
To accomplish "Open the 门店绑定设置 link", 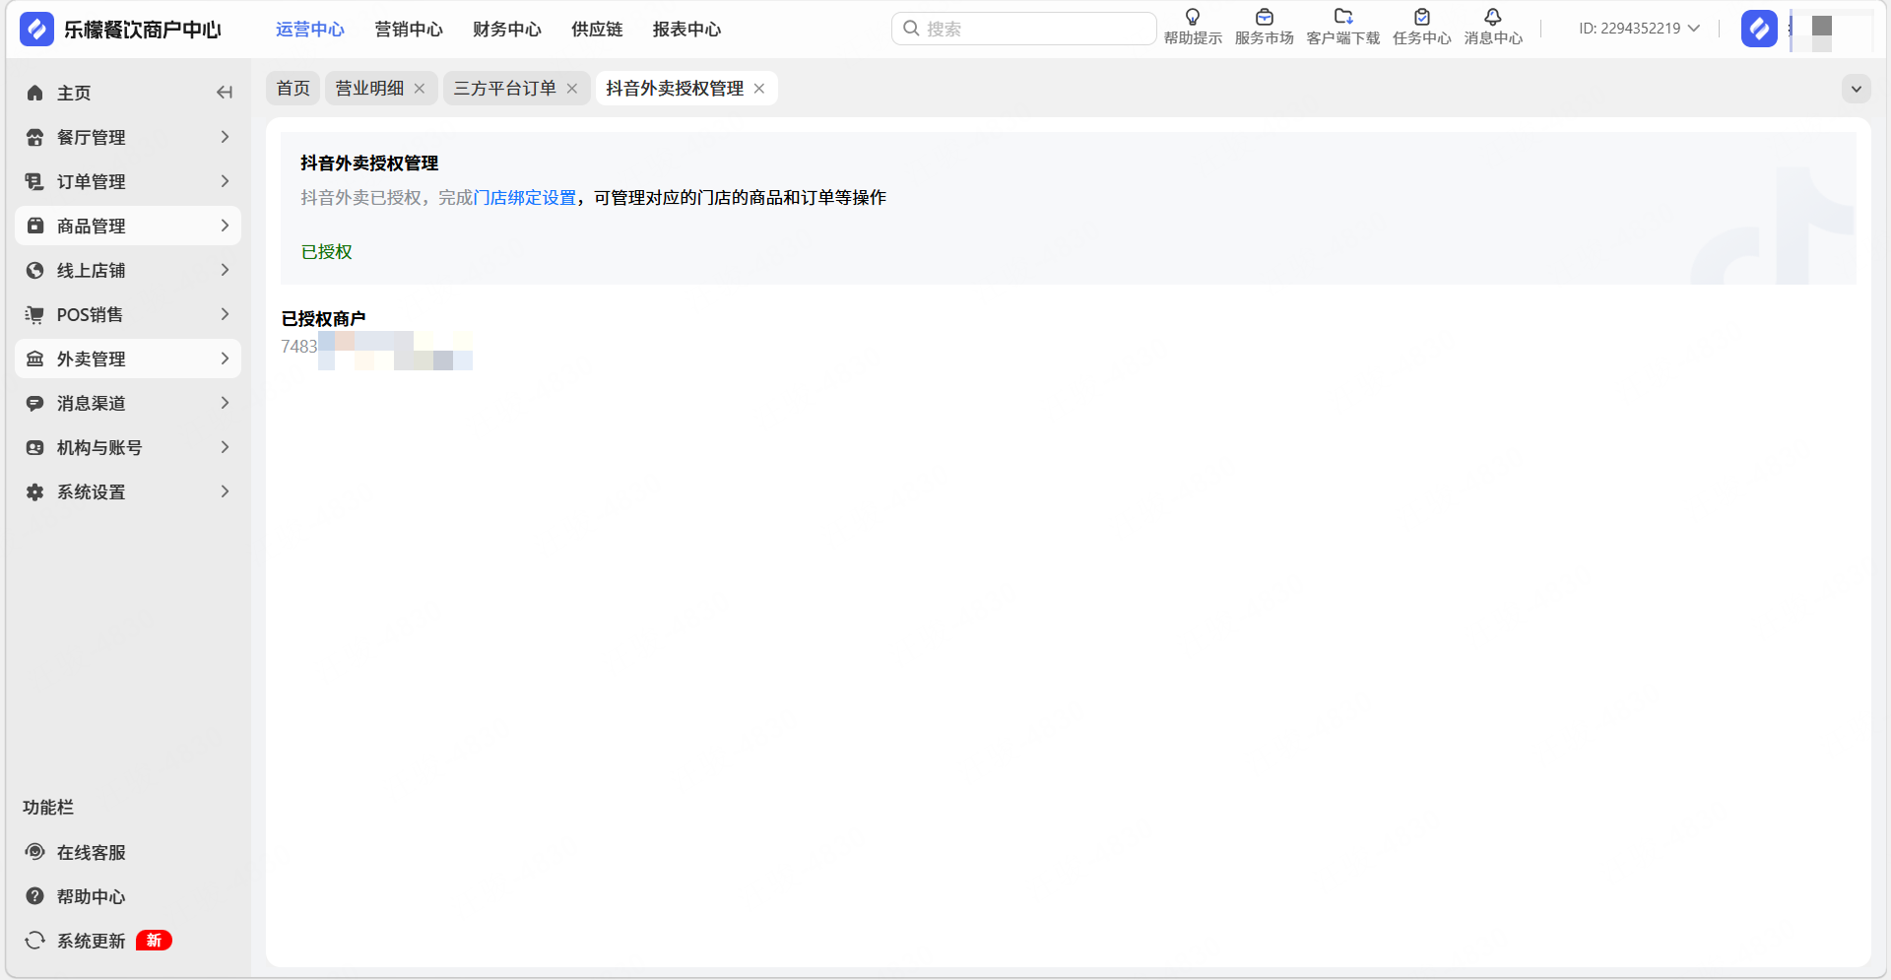I will coord(525,198).
